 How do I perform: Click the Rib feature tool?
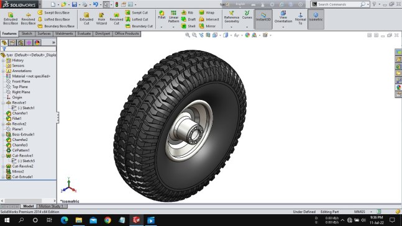click(188, 12)
